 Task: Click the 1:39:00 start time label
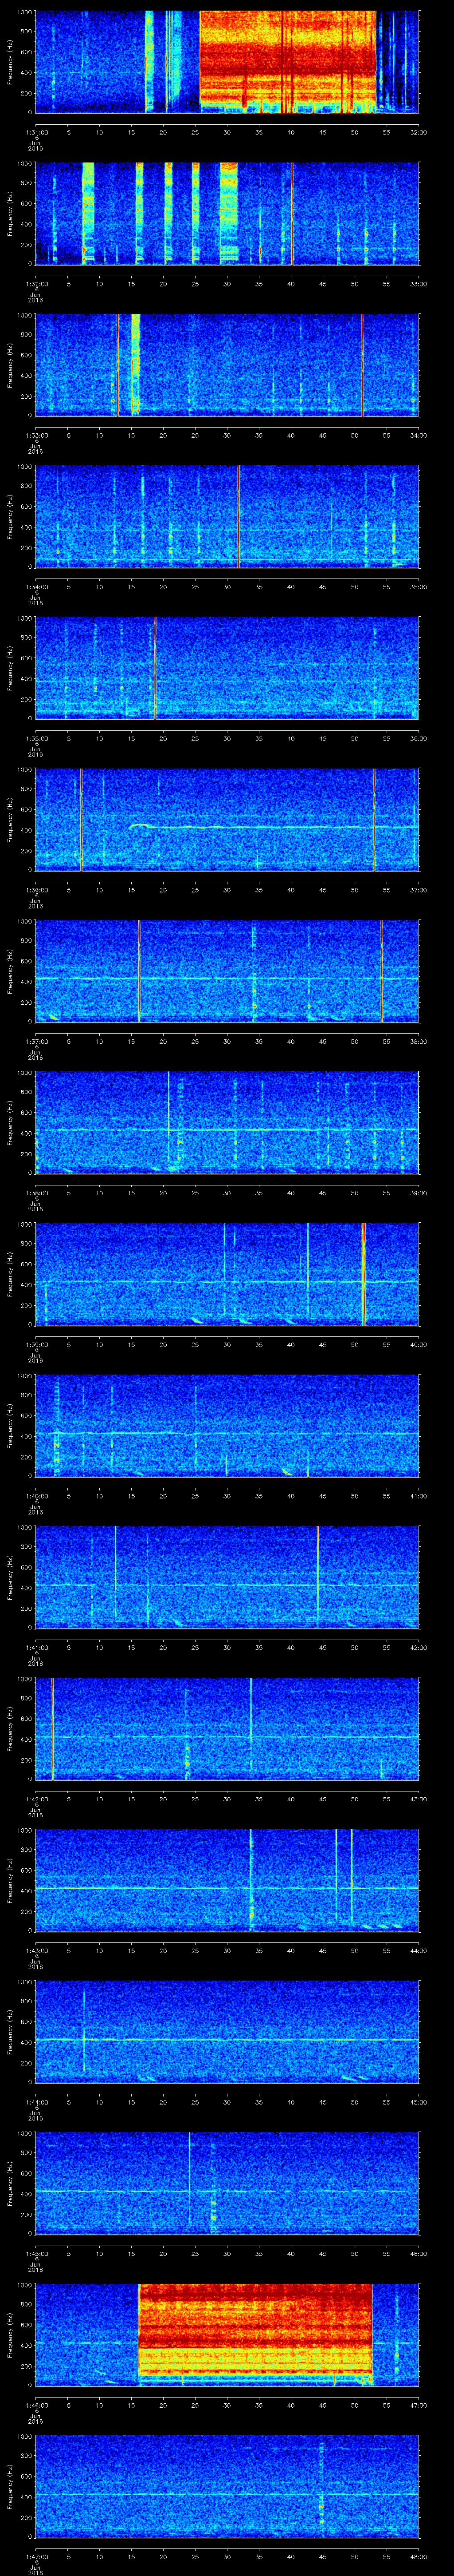pos(36,1344)
